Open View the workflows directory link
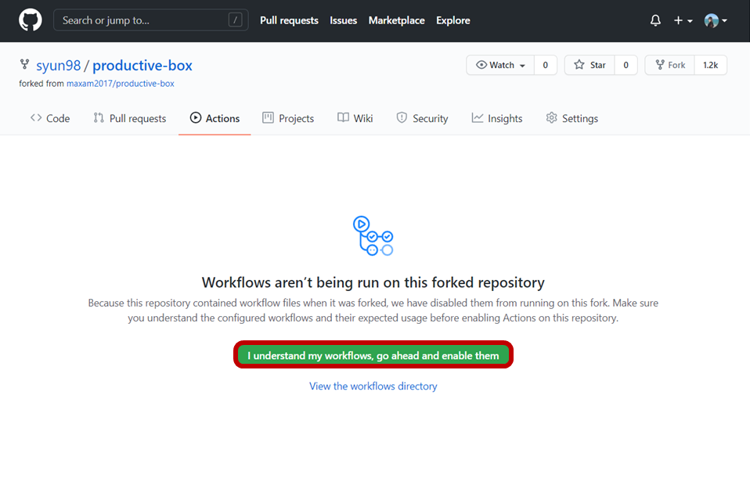This screenshot has height=478, width=750. coord(373,386)
